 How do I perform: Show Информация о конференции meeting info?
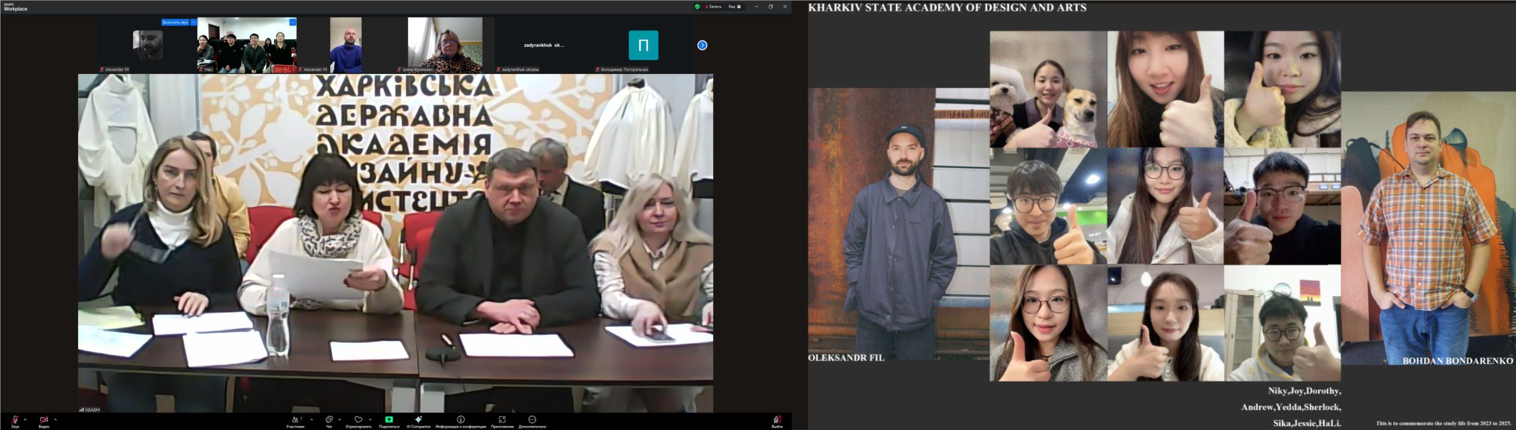tap(461, 420)
